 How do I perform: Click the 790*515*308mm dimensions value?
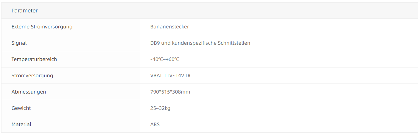tap(170, 92)
